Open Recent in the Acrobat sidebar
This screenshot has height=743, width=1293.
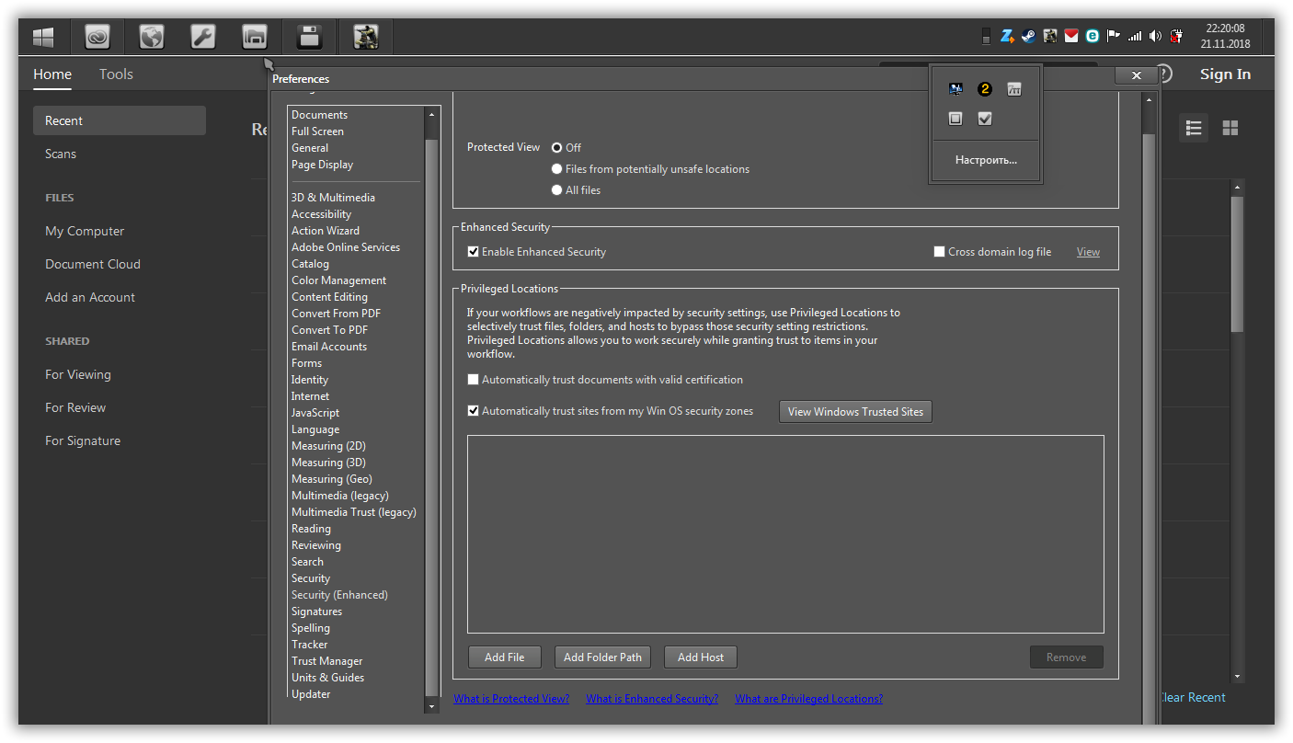(120, 120)
